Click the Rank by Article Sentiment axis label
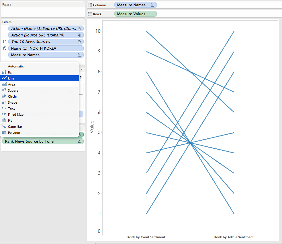The image size is (282, 244). coord(234,237)
